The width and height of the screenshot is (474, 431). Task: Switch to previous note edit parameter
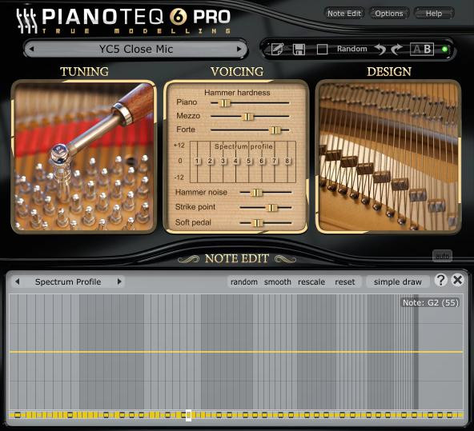tap(18, 281)
